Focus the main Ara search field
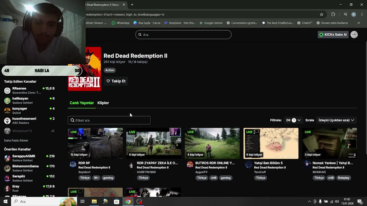The image size is (367, 206). (183, 35)
